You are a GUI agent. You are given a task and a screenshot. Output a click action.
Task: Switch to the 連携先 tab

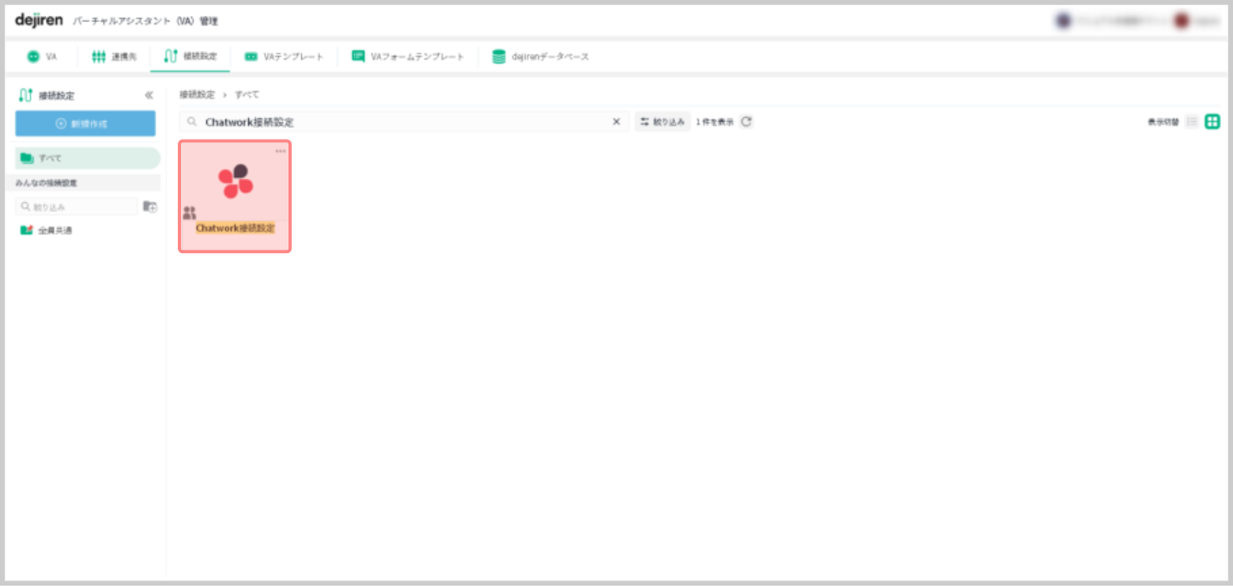(115, 57)
